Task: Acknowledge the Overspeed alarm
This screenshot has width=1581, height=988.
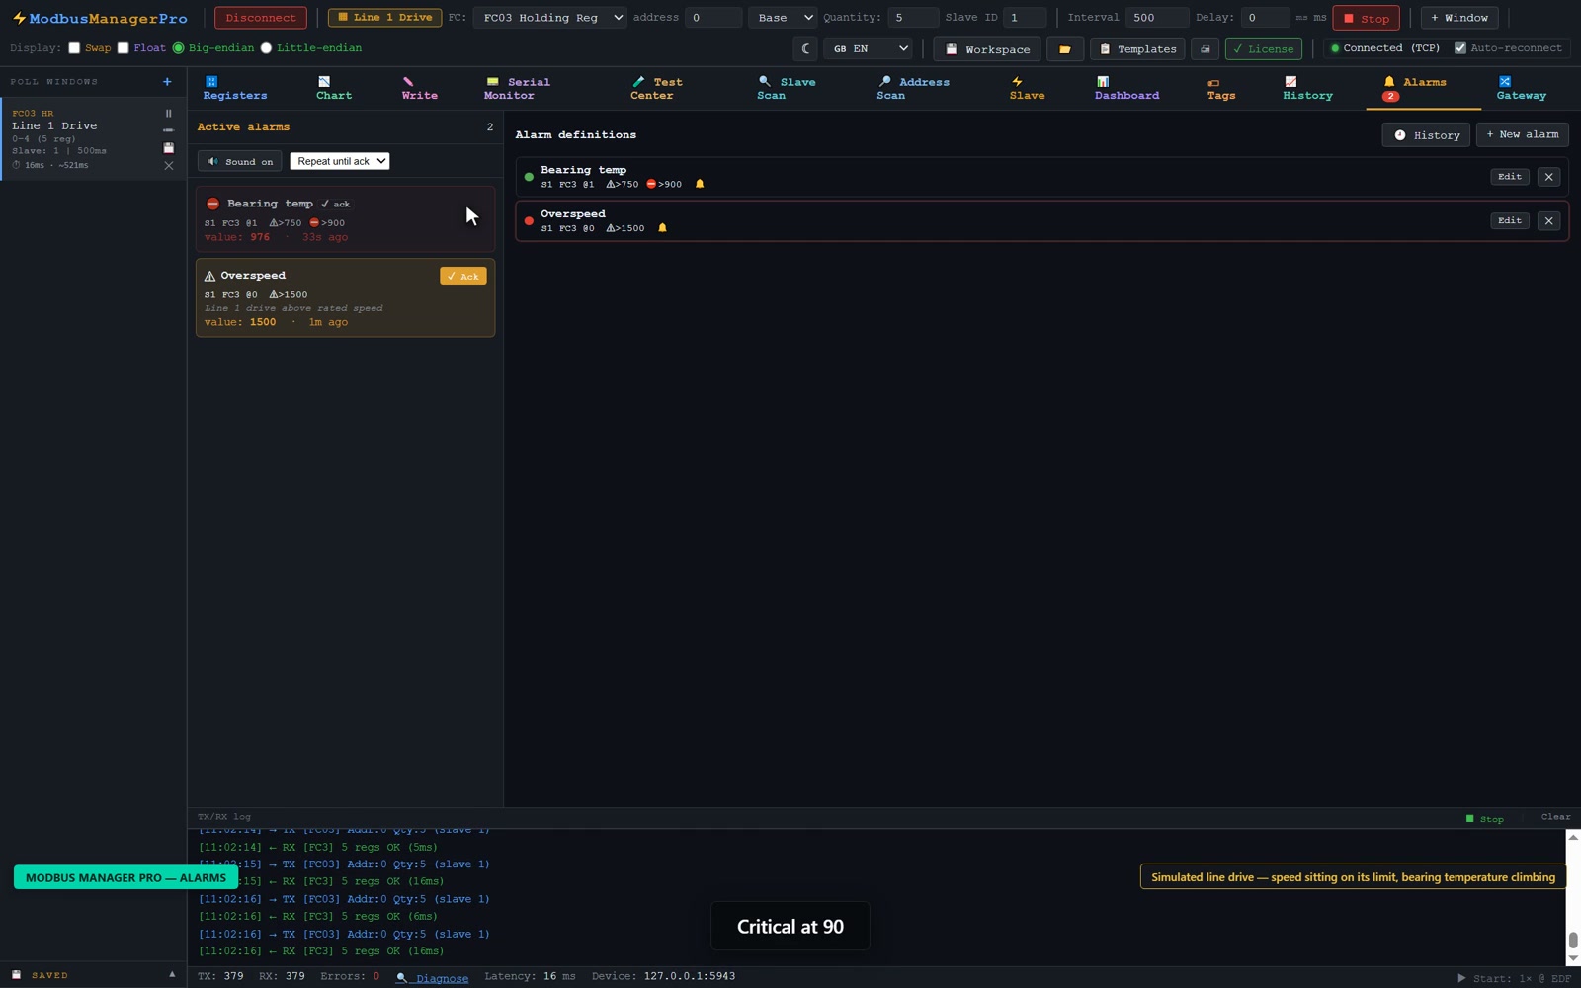Action: click(462, 276)
